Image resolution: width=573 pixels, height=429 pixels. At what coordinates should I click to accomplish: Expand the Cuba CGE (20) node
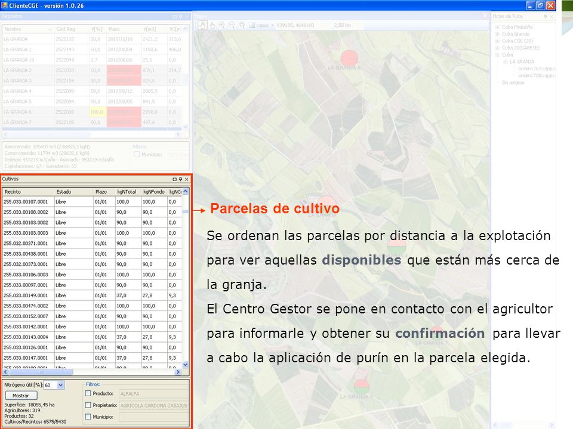coord(497,41)
